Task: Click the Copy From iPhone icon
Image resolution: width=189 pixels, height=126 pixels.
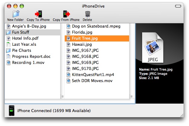Action: click(66, 14)
